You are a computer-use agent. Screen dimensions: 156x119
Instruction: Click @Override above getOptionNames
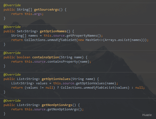[x=12, y=27]
